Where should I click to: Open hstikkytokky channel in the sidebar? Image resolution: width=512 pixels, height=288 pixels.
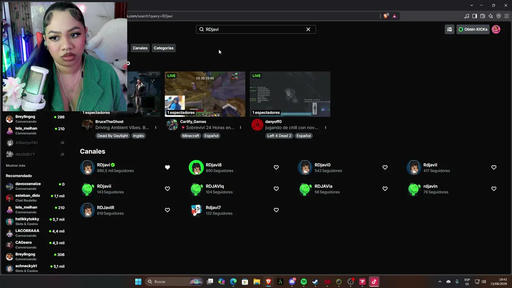35,221
